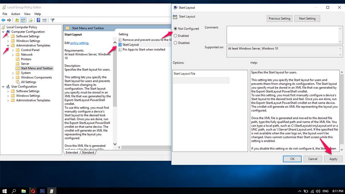The width and height of the screenshot is (345, 194).
Task: Click the Next Setting button
Action: [x=307, y=19]
